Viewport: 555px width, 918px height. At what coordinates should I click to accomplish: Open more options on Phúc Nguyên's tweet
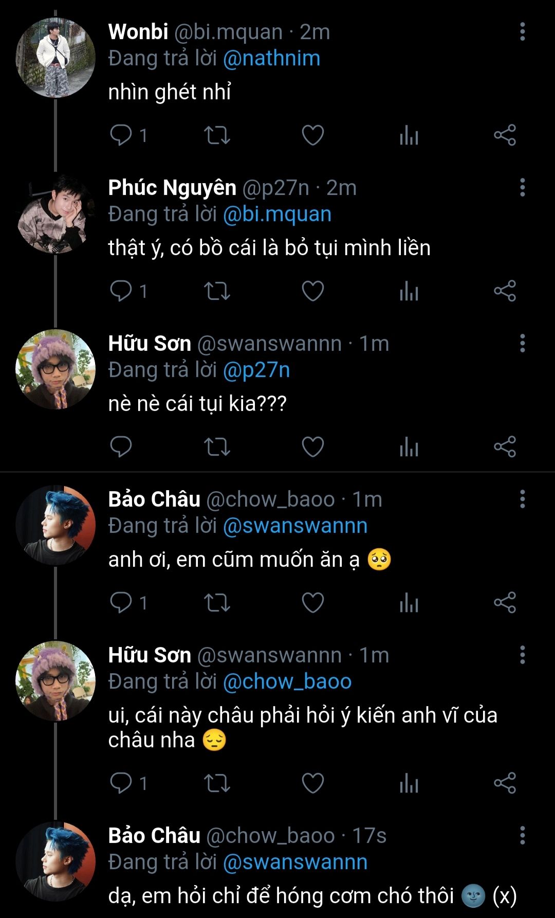[522, 188]
